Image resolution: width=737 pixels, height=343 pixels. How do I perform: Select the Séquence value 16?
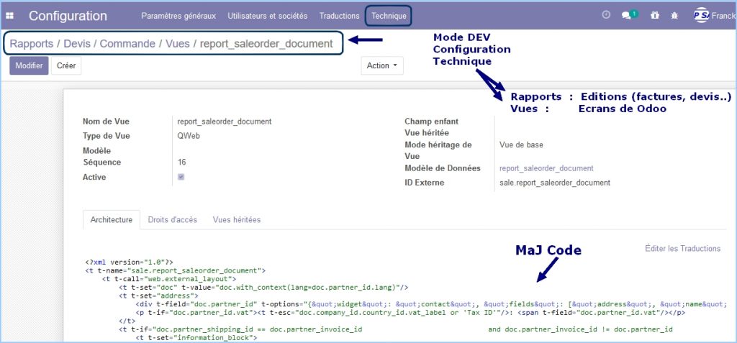coord(181,162)
